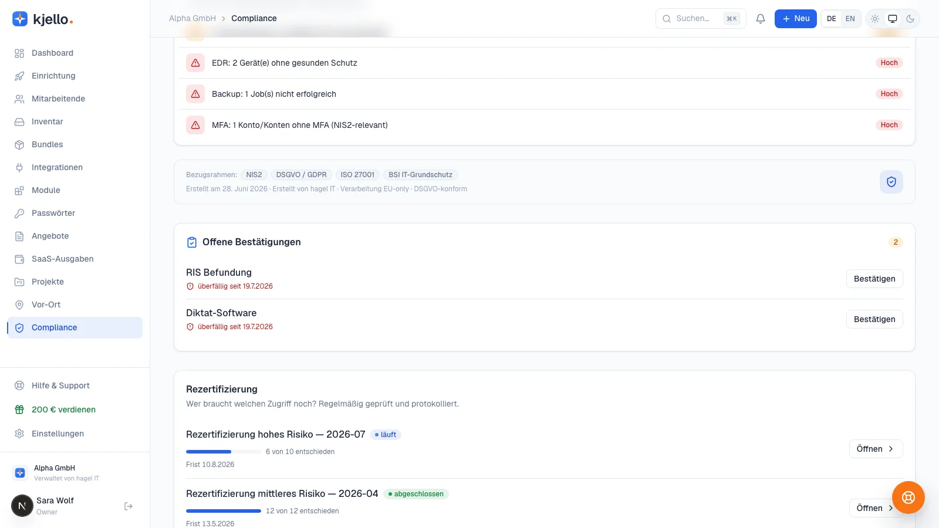The height and width of the screenshot is (528, 939).
Task: Open Einrichtung in the sidebar
Action: pos(75,76)
